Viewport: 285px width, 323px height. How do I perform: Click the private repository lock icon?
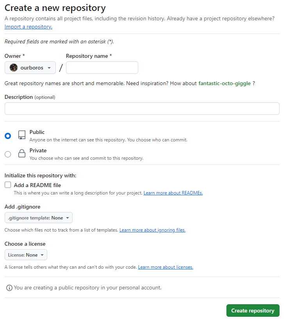tap(22, 154)
